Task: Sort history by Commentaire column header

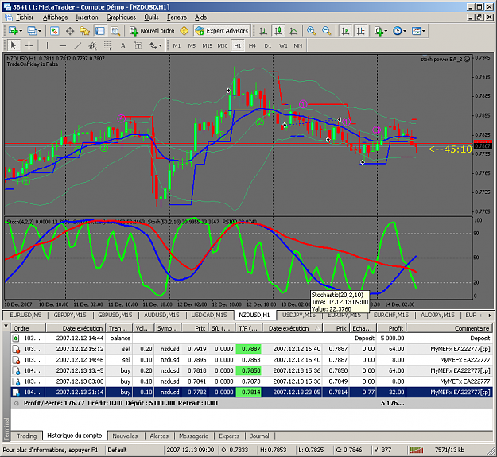Action: [449, 328]
